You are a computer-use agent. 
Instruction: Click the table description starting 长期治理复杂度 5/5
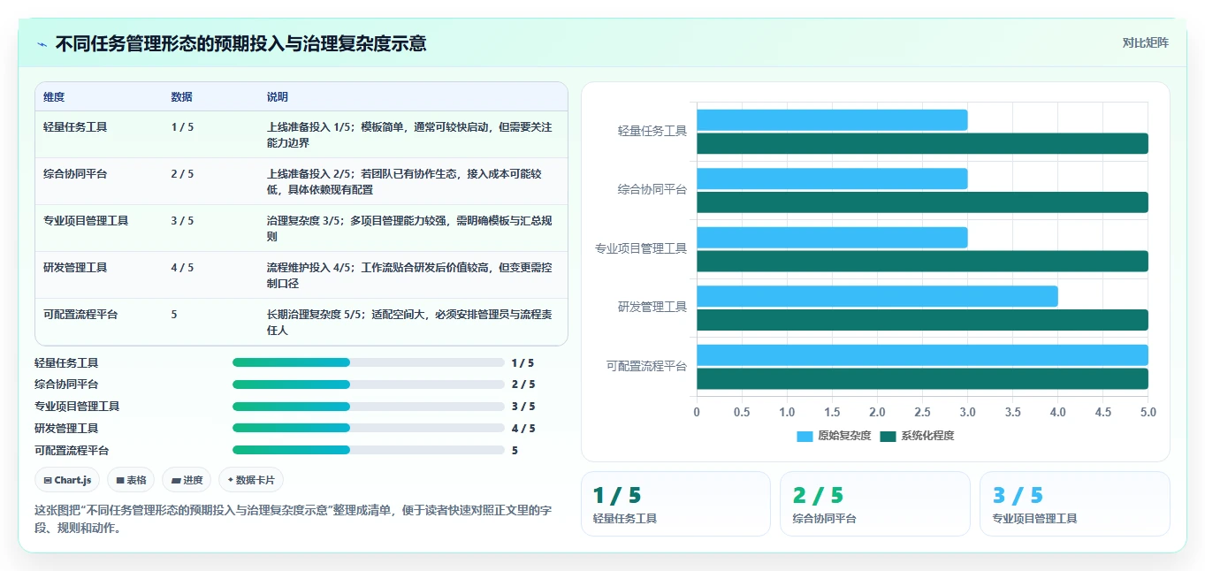coord(409,323)
